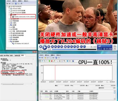118x101 pixels.
Task: Collapse the 显示适配器 display adapters node
Action: coord(9,41)
